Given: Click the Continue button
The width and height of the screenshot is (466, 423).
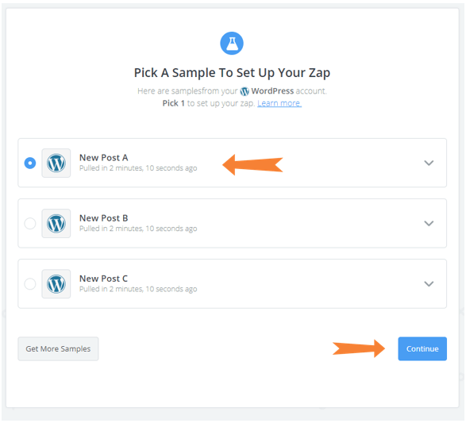Looking at the screenshot, I should click(422, 348).
